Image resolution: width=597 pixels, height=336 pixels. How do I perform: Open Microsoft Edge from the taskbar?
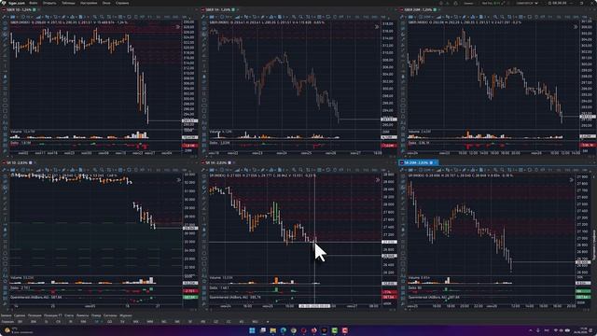coord(284,329)
